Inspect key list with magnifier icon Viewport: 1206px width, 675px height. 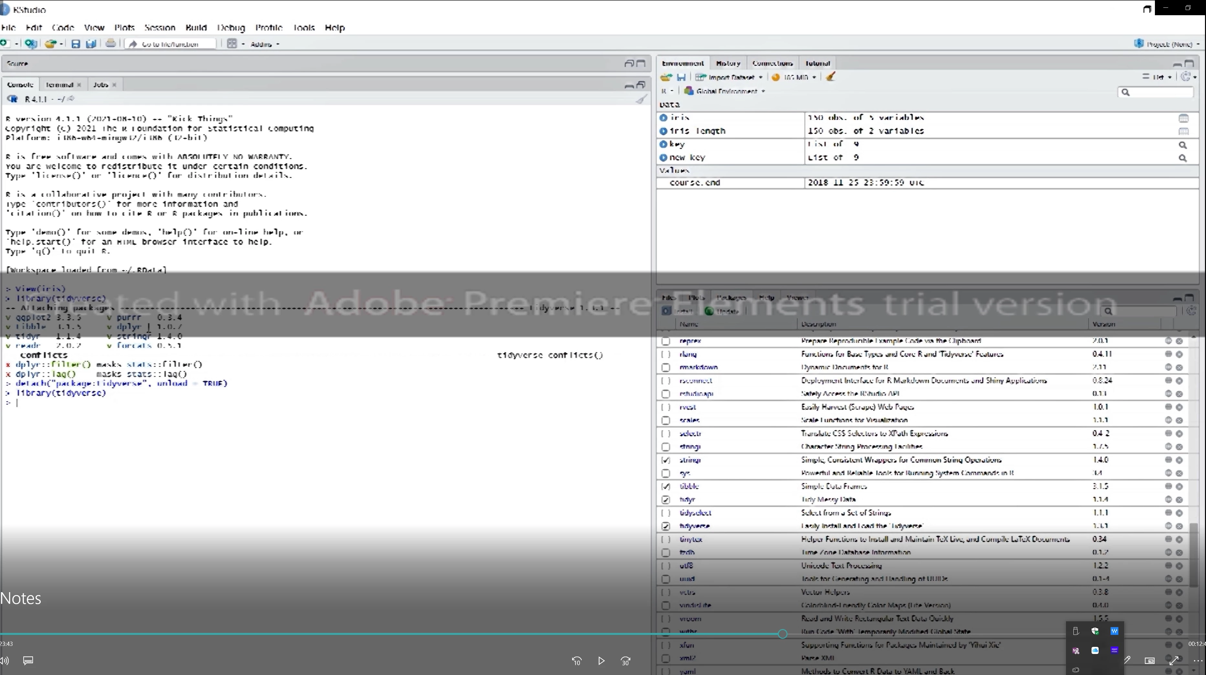point(1183,145)
